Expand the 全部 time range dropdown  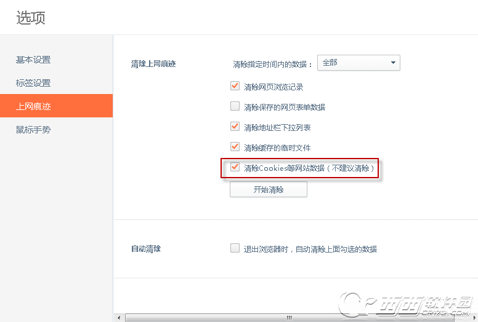pos(358,63)
